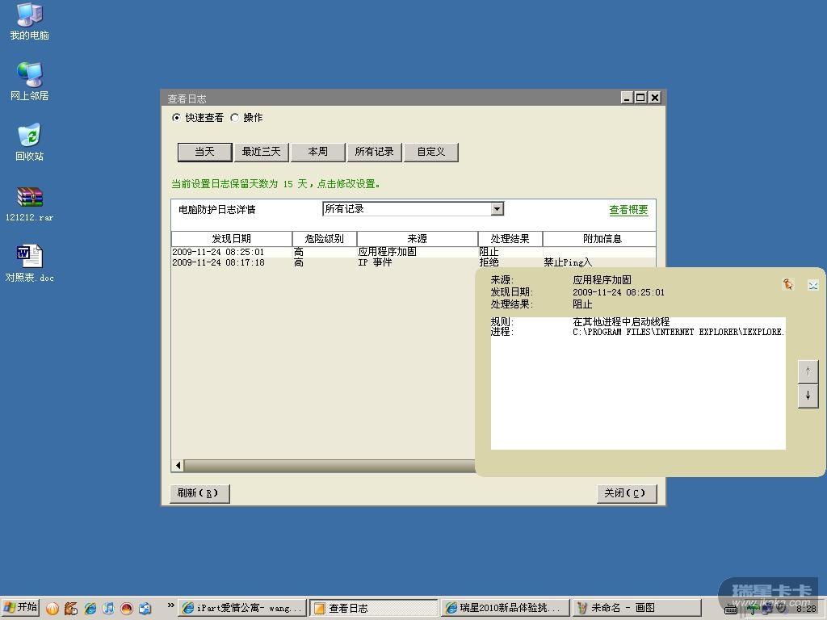Show 所有记录 button logs
This screenshot has height=620, width=827.
point(375,152)
